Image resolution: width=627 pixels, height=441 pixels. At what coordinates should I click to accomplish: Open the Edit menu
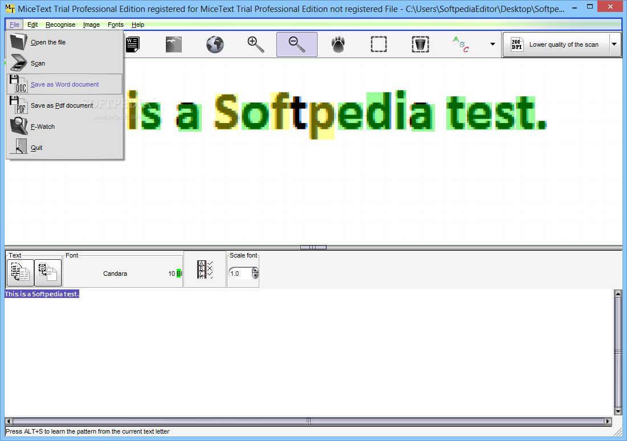click(32, 25)
